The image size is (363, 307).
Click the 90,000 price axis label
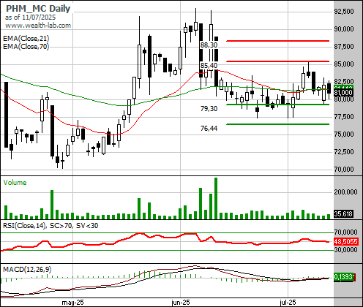point(344,29)
